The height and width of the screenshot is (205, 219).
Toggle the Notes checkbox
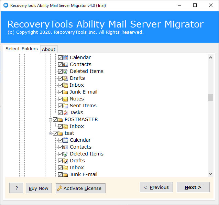tap(61, 99)
